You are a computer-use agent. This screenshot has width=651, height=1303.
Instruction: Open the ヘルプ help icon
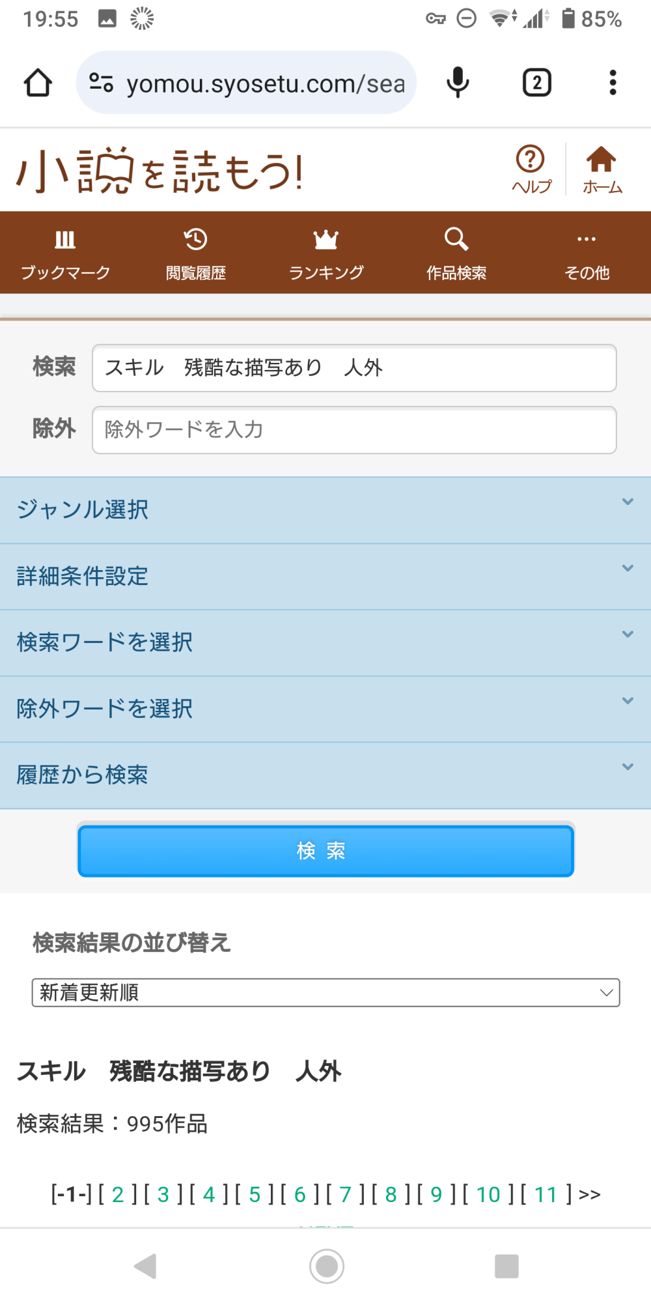click(531, 169)
